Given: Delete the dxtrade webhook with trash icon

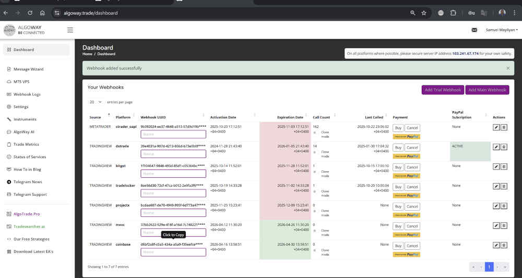Looking at the screenshot, I should (x=504, y=147).
